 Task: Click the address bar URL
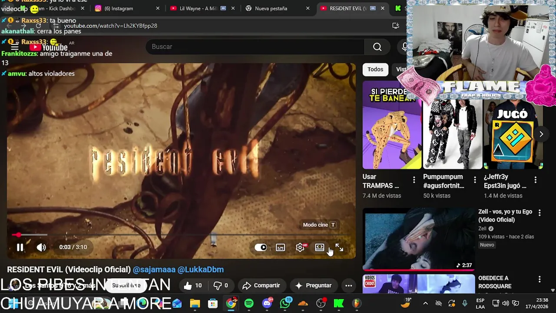pos(111,26)
